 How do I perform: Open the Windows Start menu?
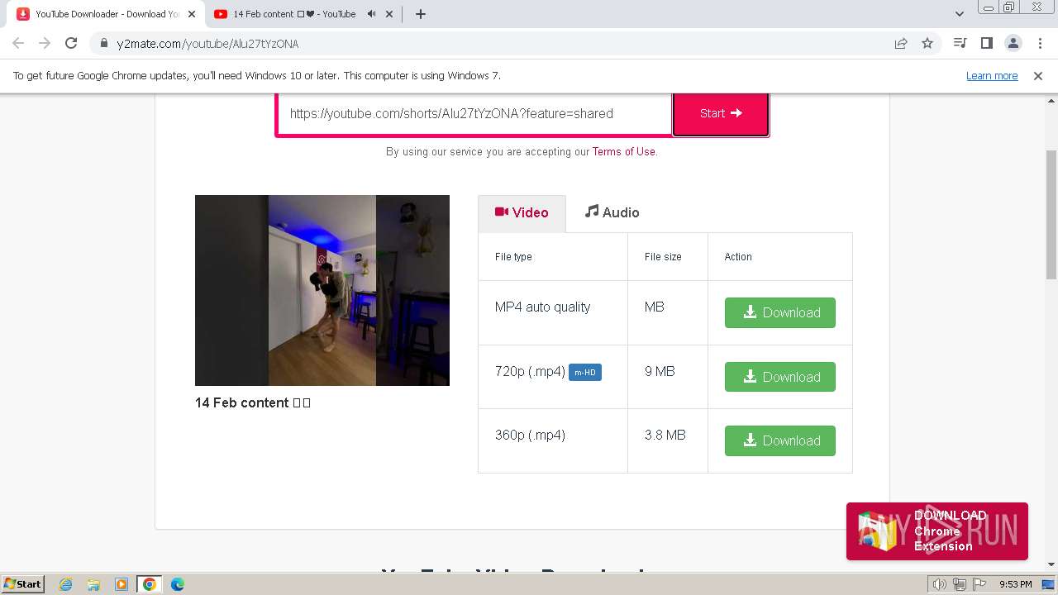click(x=22, y=583)
